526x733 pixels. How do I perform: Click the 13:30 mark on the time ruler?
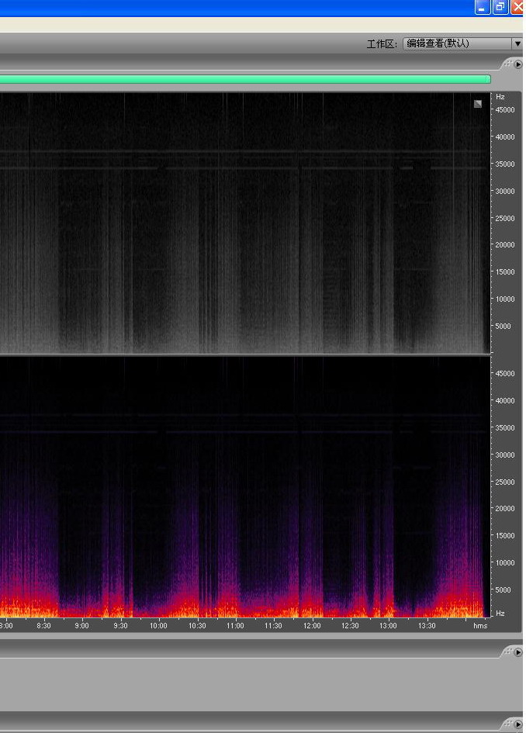pyautogui.click(x=427, y=625)
